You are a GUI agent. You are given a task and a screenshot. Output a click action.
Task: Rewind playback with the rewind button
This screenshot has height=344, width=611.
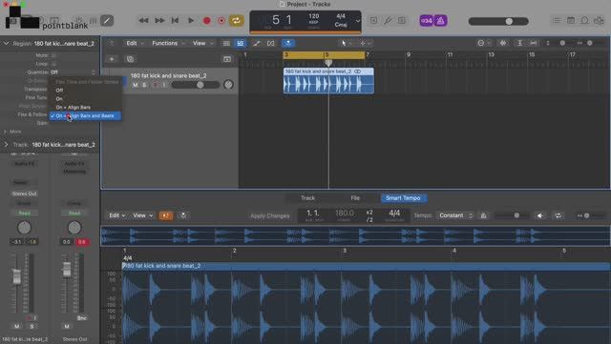click(143, 20)
